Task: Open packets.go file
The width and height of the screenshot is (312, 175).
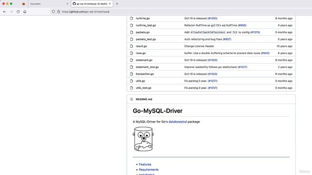Action: click(143, 32)
